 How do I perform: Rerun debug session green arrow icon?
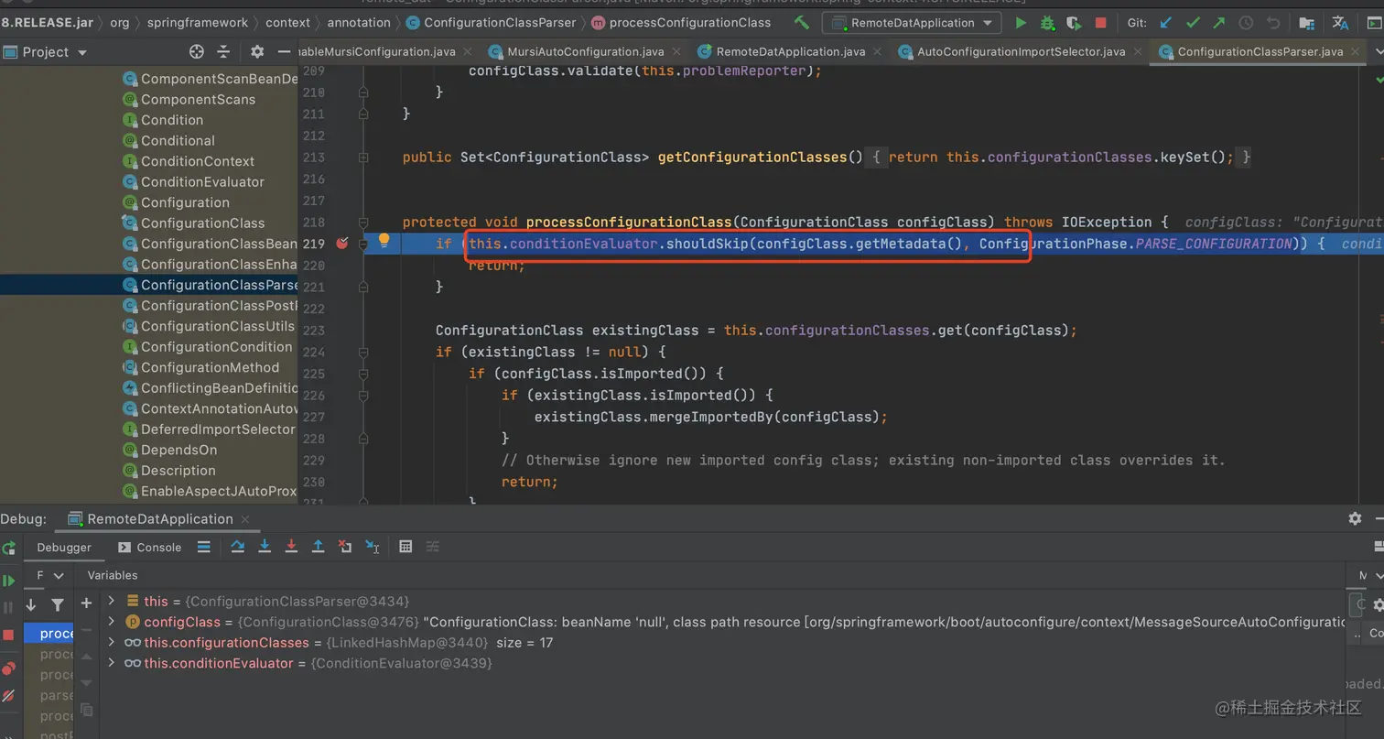[8, 549]
